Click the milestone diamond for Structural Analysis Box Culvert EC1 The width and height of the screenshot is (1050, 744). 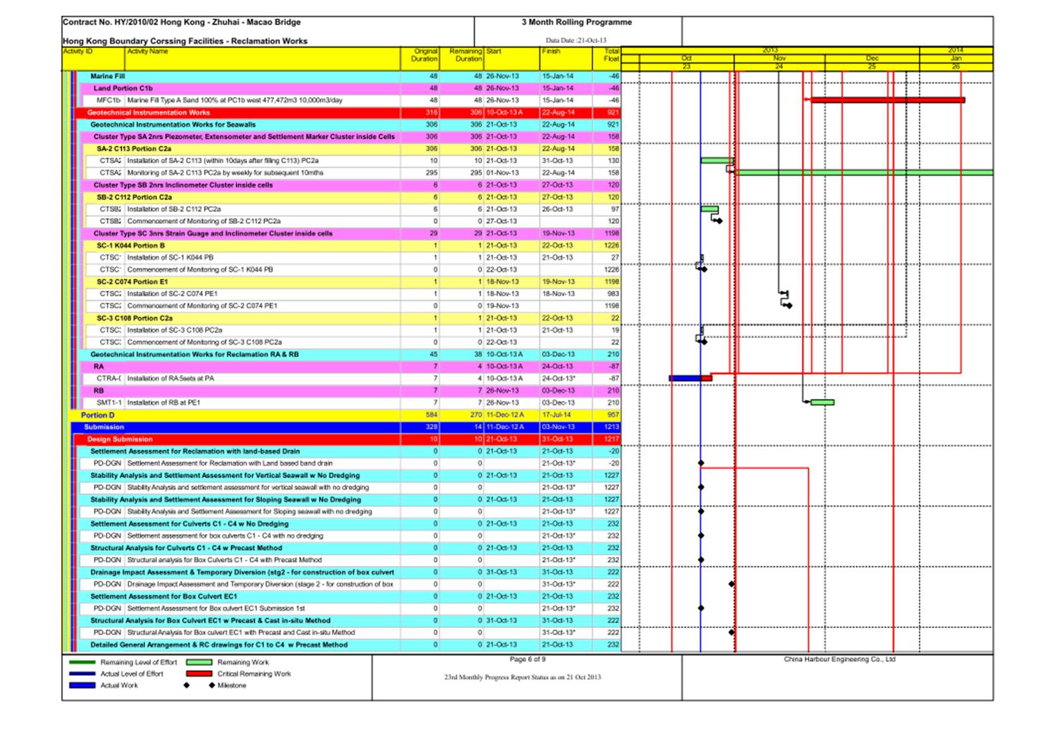732,632
